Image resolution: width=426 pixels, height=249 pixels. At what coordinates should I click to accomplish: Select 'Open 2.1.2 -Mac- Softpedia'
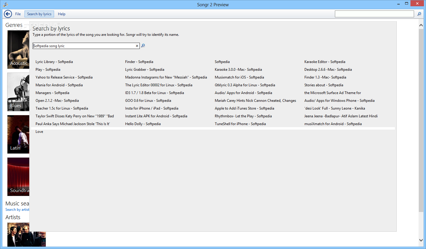click(x=57, y=101)
